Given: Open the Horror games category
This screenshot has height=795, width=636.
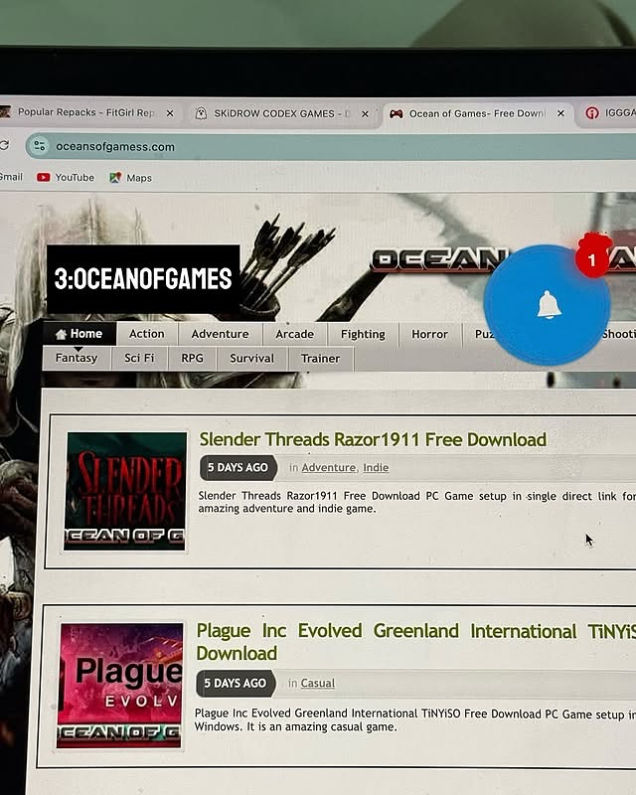Looking at the screenshot, I should (x=429, y=335).
